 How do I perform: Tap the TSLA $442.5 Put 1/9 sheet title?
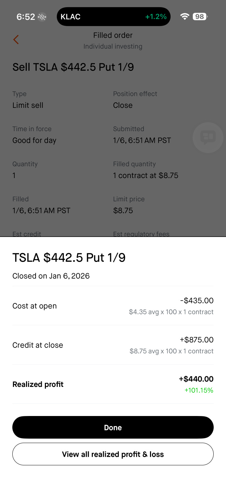pos(69,257)
